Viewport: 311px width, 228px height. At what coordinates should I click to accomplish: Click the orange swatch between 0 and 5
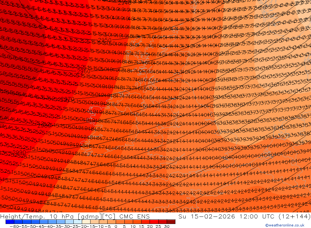(120, 222)
